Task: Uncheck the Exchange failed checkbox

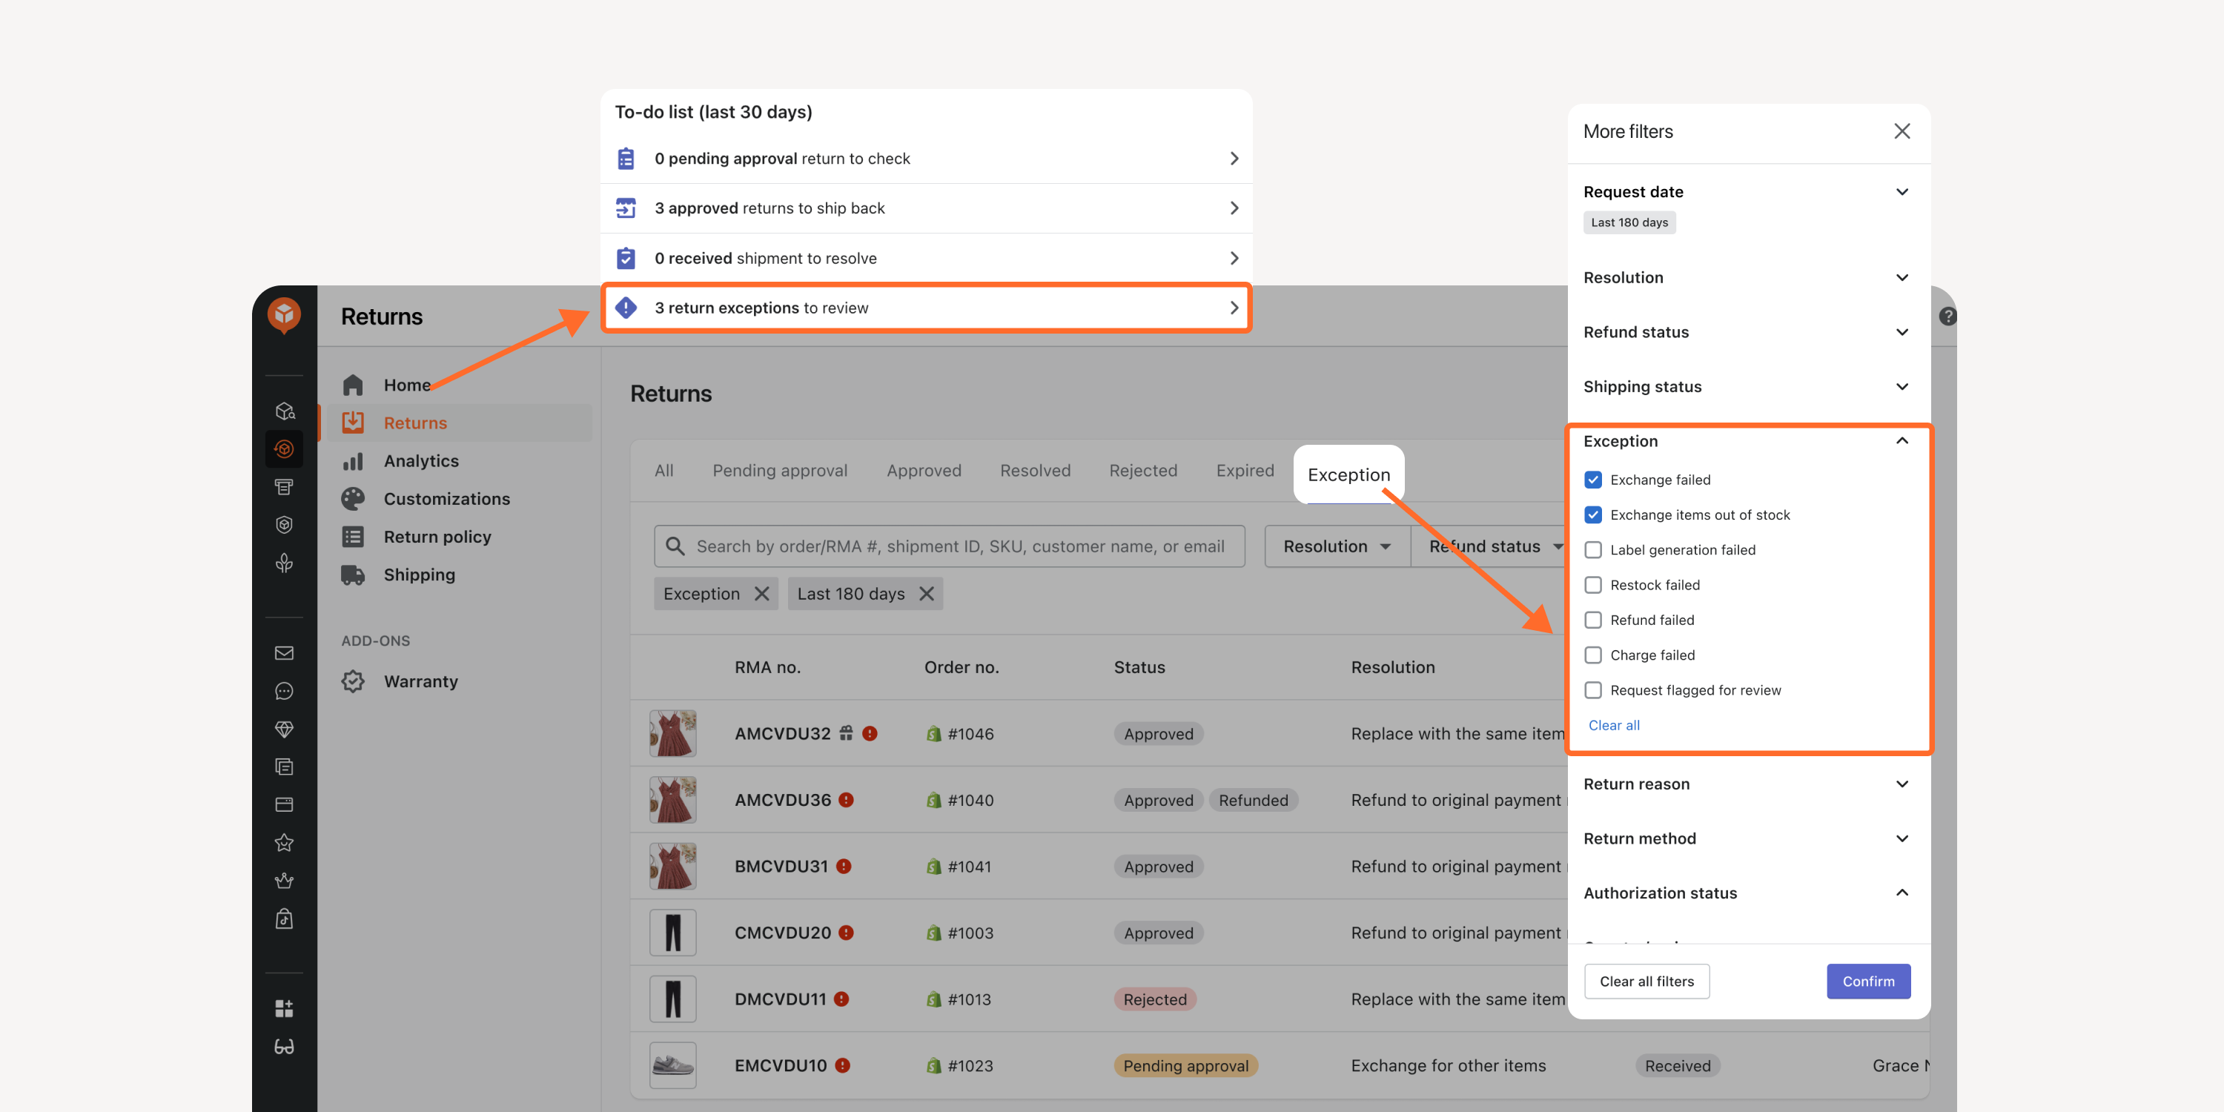Action: point(1593,480)
